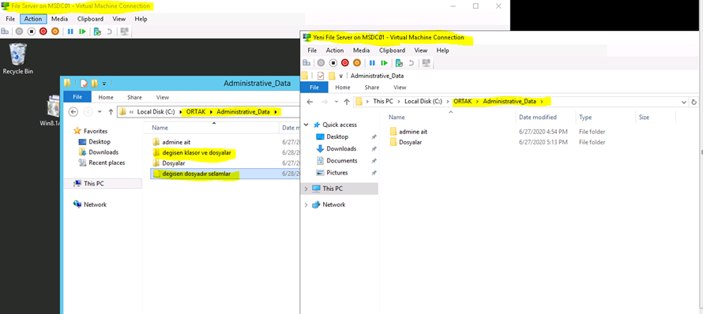Expand This PC node in Yeni explorer navigation

point(306,189)
